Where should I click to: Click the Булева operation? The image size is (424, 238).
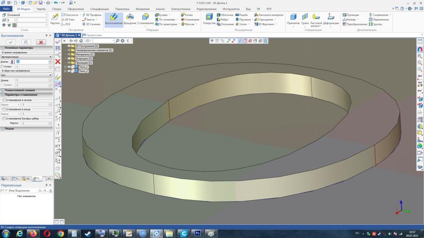pyautogui.click(x=161, y=15)
